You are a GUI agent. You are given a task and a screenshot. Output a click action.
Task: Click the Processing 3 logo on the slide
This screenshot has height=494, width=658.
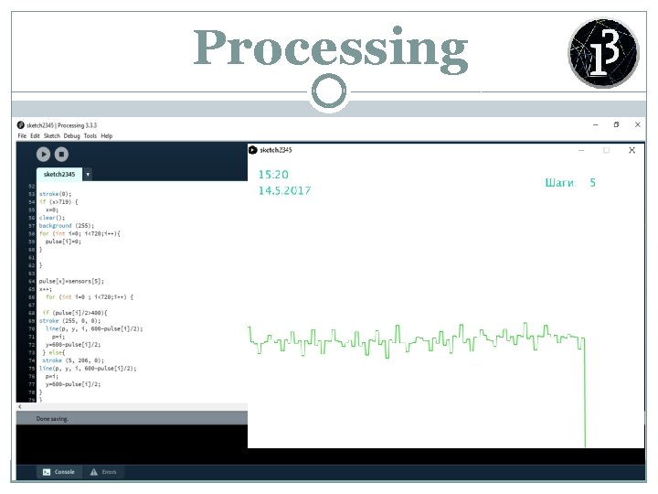pyautogui.click(x=603, y=52)
